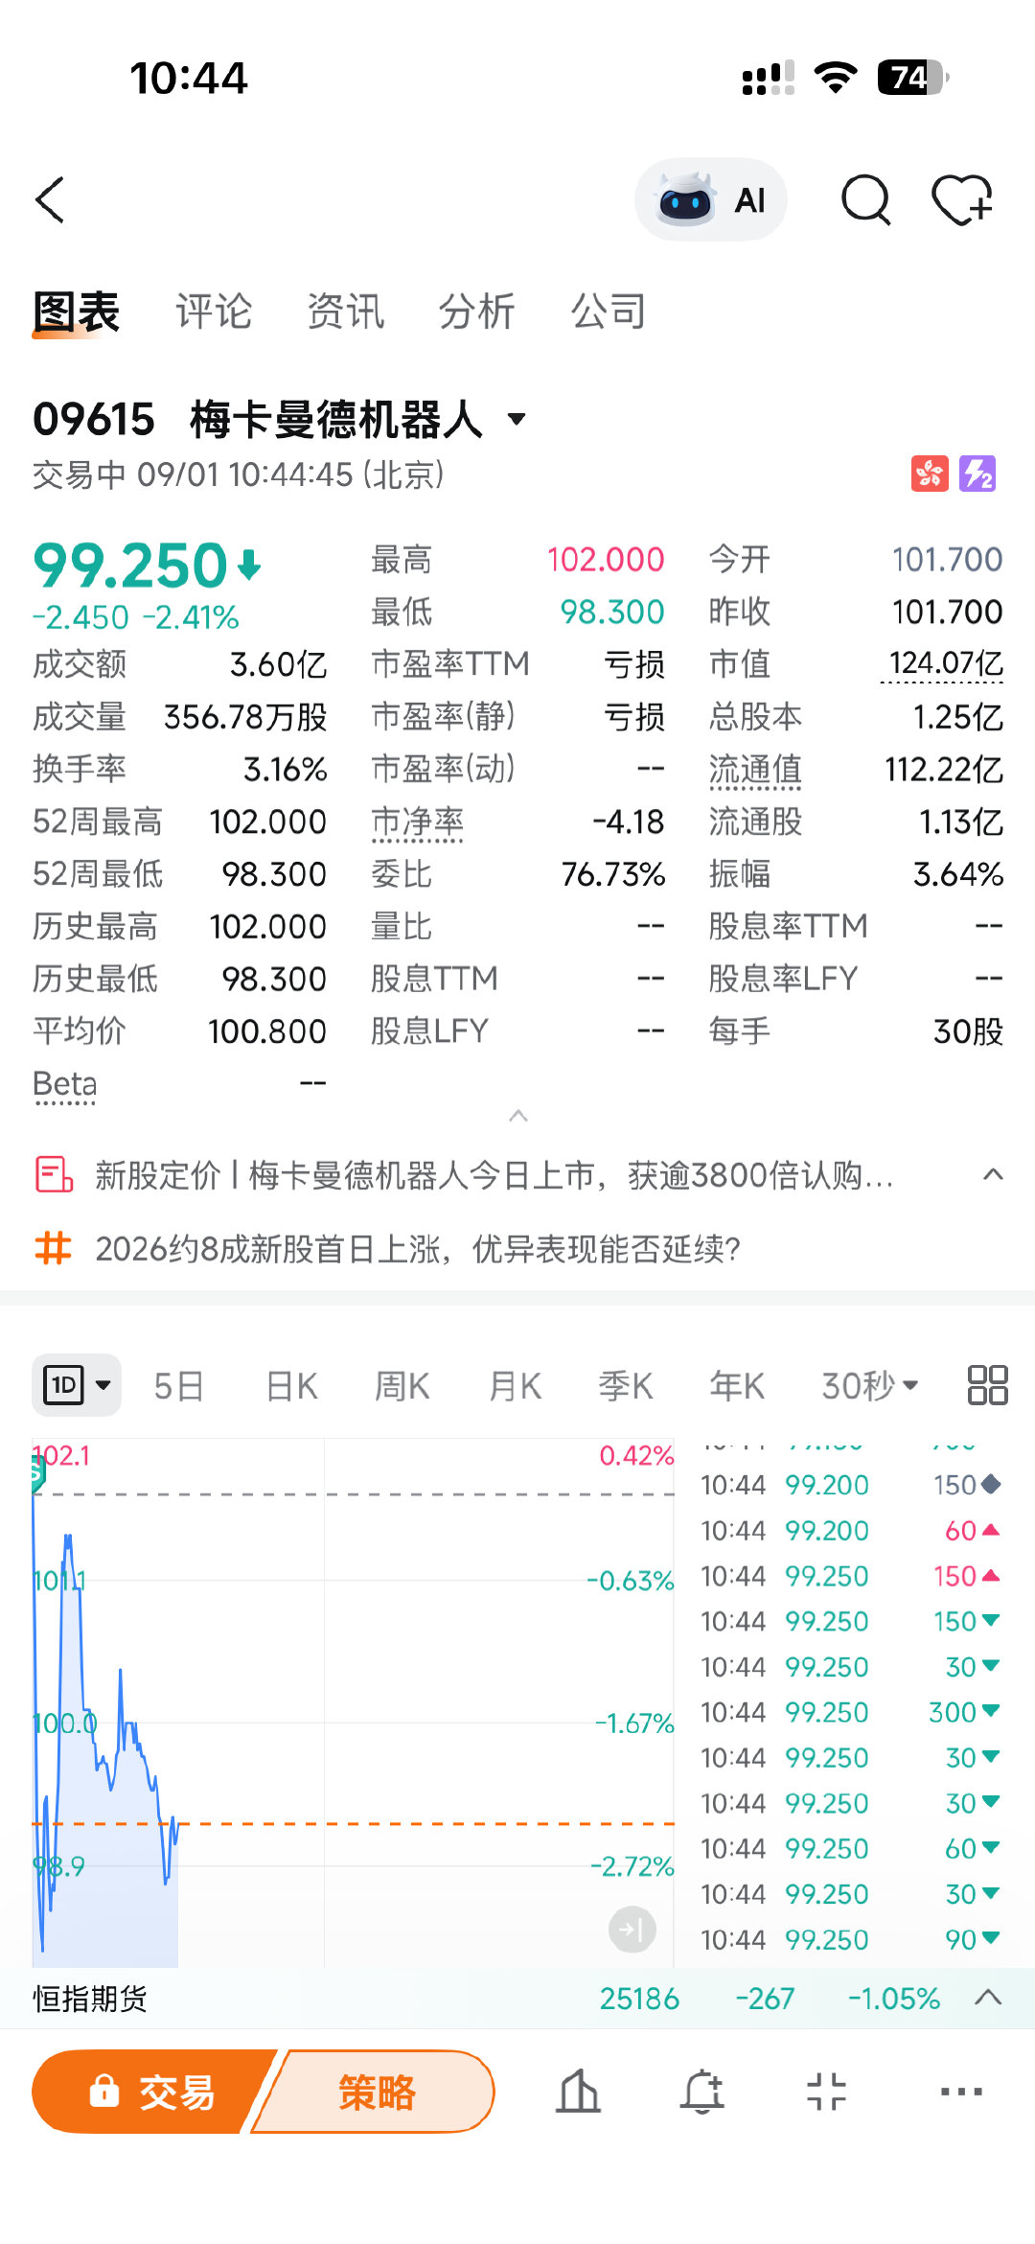Tap the 最高 value 102.000
1035x2244 pixels.
click(x=606, y=559)
